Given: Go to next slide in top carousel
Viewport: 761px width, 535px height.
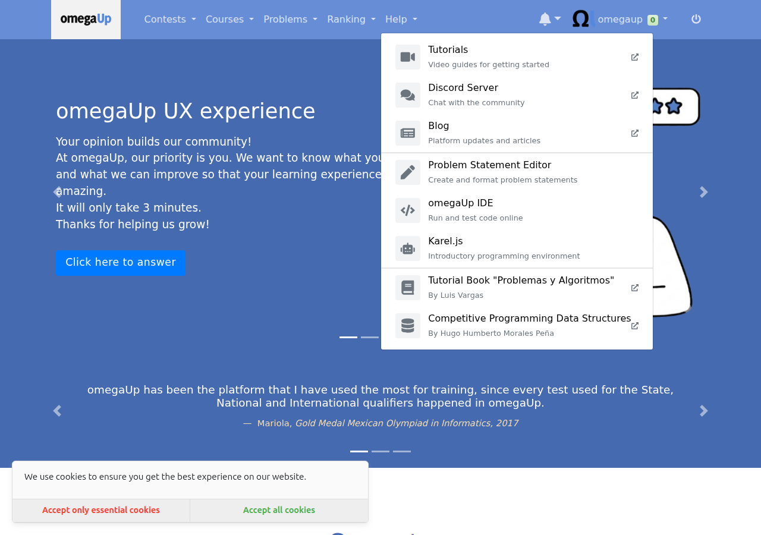Looking at the screenshot, I should [x=704, y=192].
